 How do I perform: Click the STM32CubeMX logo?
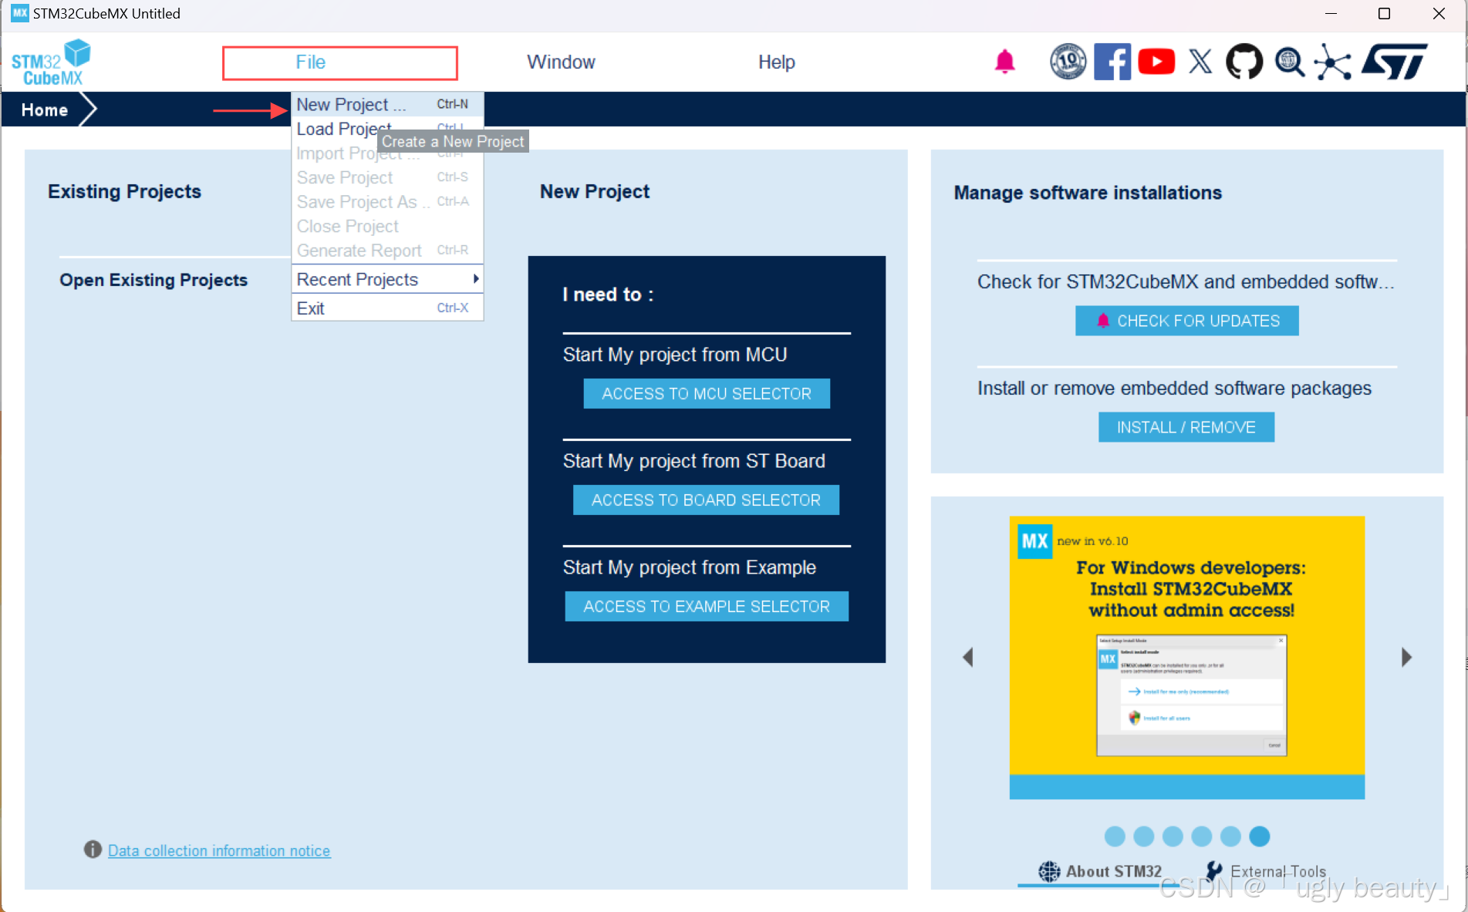click(x=51, y=62)
